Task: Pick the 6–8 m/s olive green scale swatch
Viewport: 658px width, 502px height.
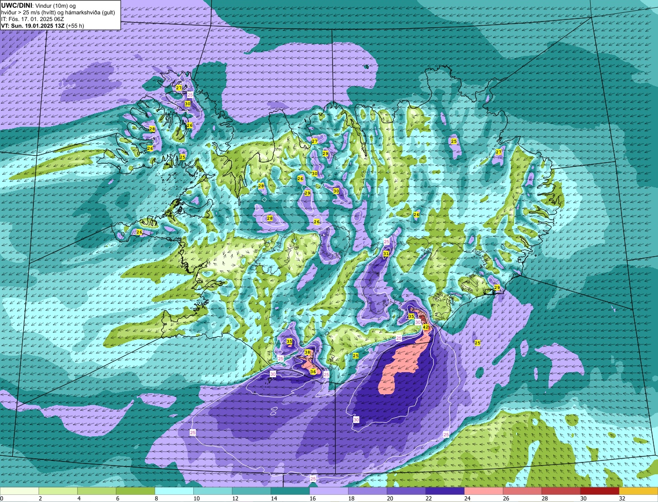Action: pyautogui.click(x=135, y=491)
